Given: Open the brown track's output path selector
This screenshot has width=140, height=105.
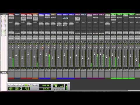Looking at the screenshot, I should [53, 34].
